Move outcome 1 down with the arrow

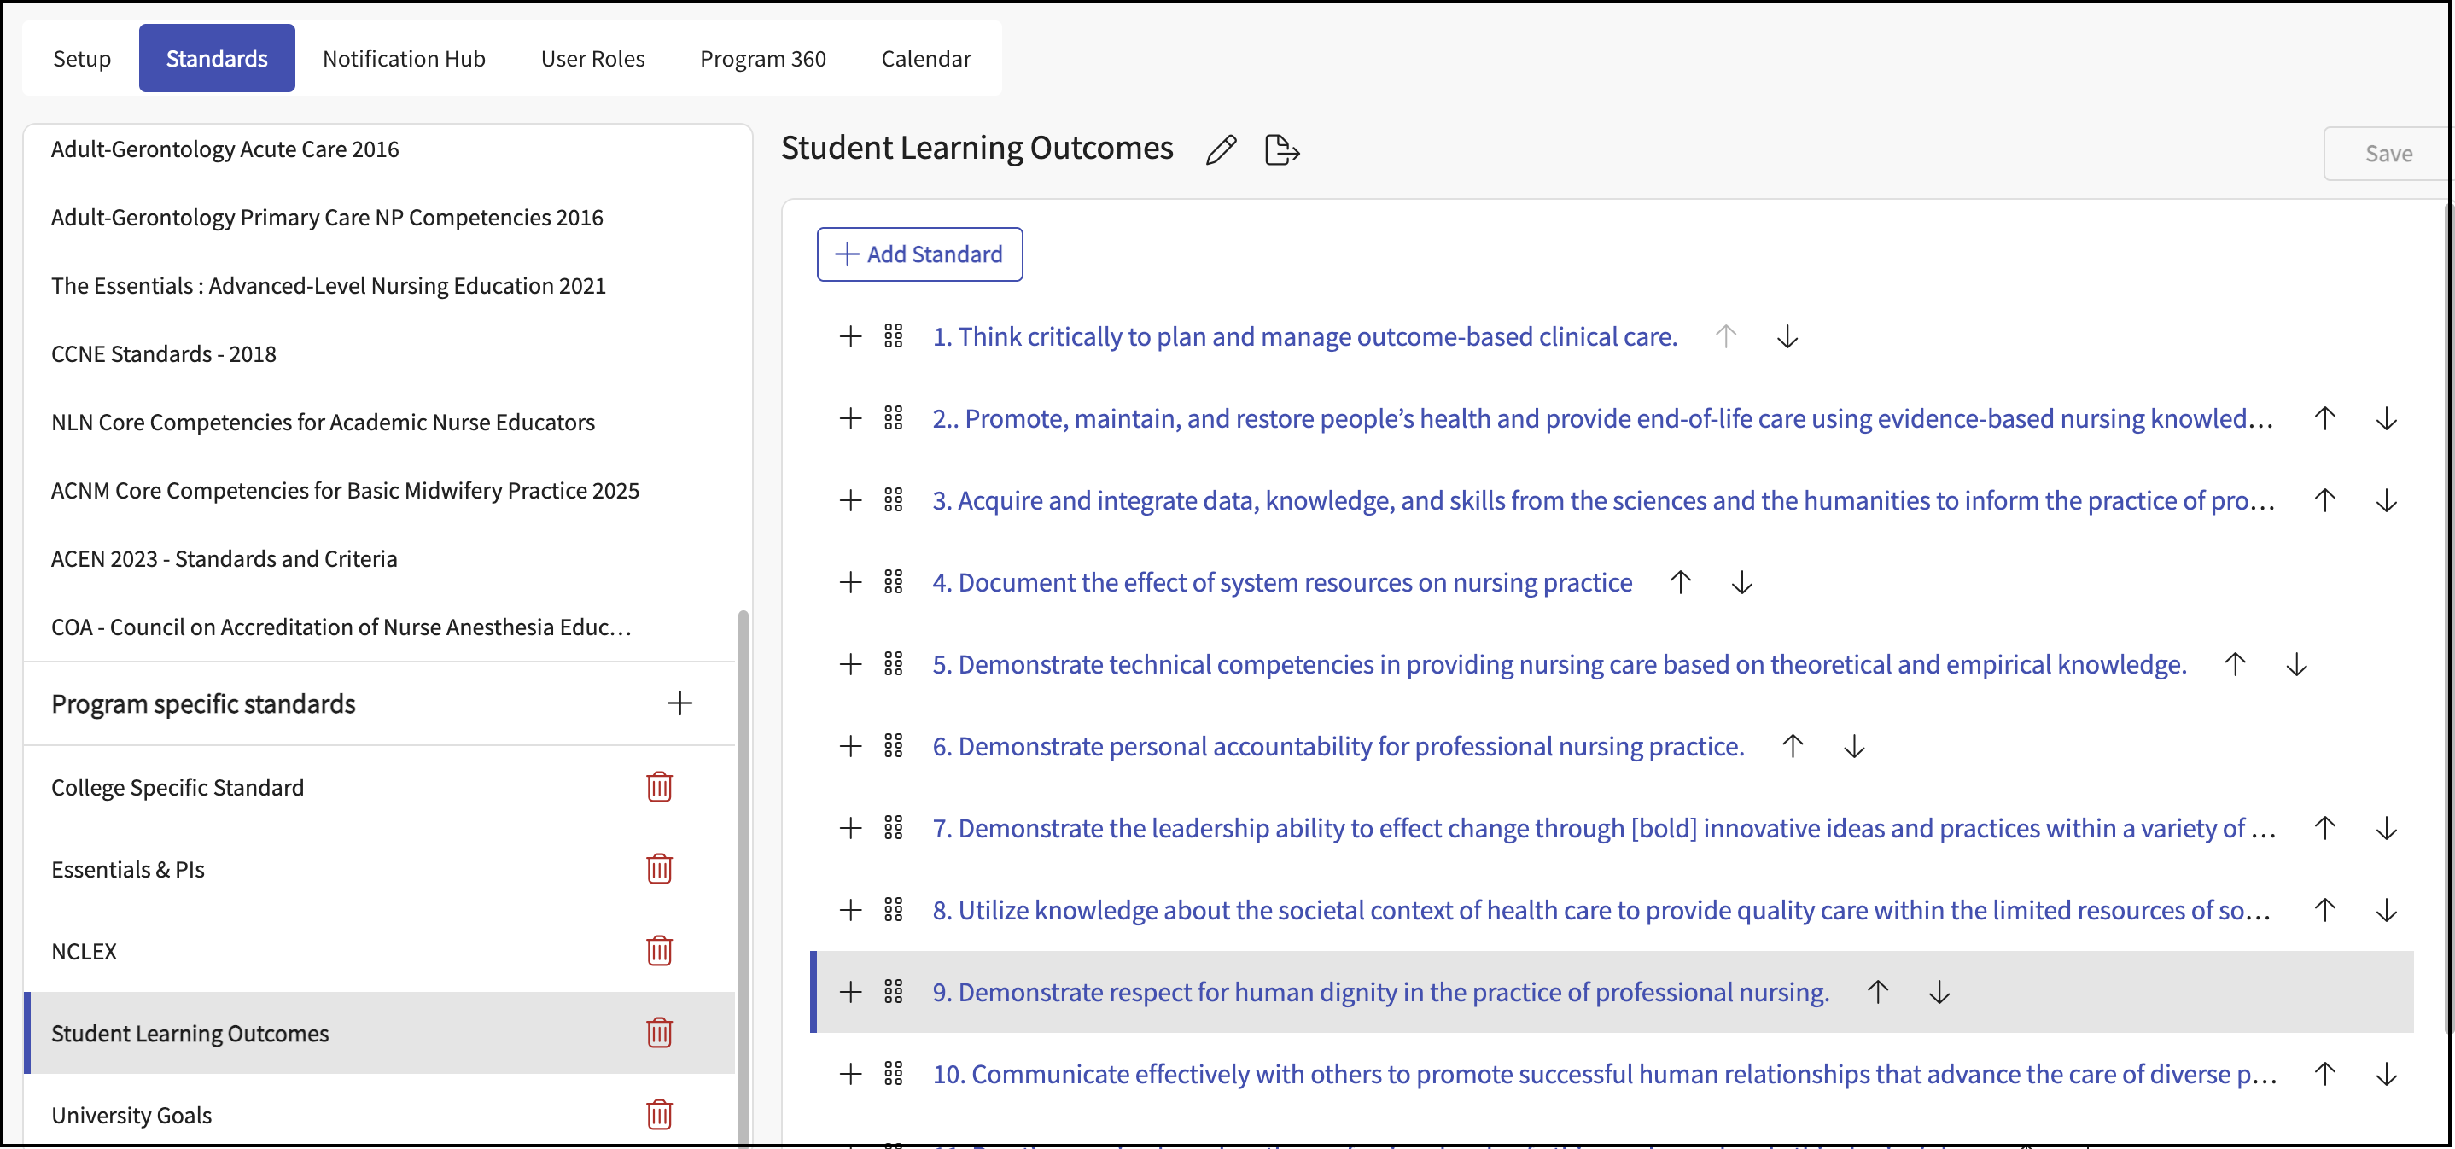tap(1787, 336)
